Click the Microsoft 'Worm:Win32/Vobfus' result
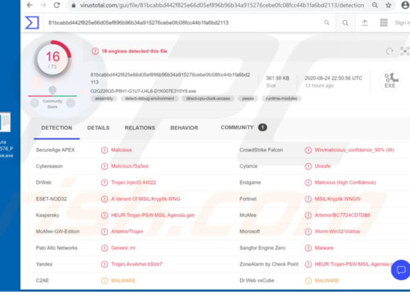 (x=337, y=232)
